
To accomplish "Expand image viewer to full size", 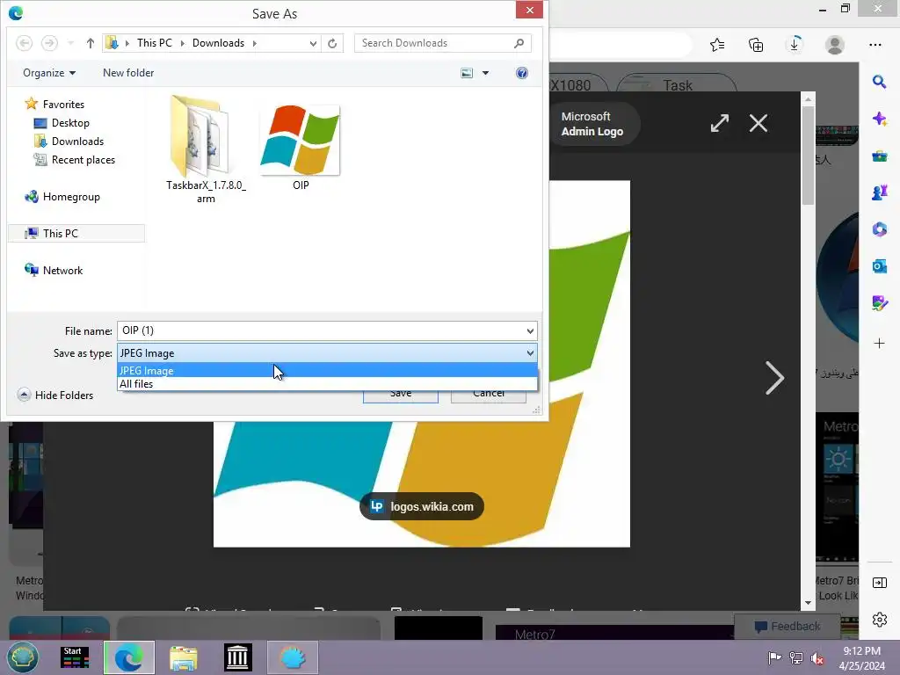I will pyautogui.click(x=719, y=123).
